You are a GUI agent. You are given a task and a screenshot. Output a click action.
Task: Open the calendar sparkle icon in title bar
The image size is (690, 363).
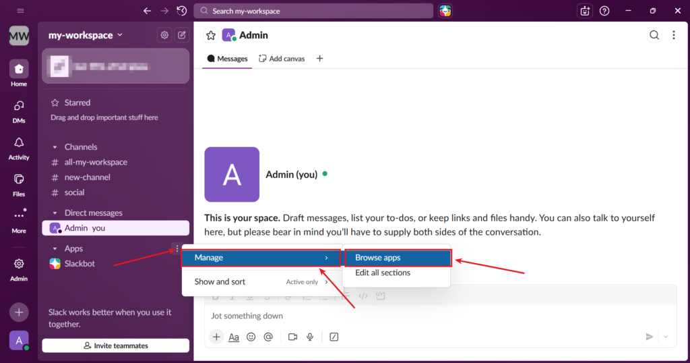click(x=584, y=11)
